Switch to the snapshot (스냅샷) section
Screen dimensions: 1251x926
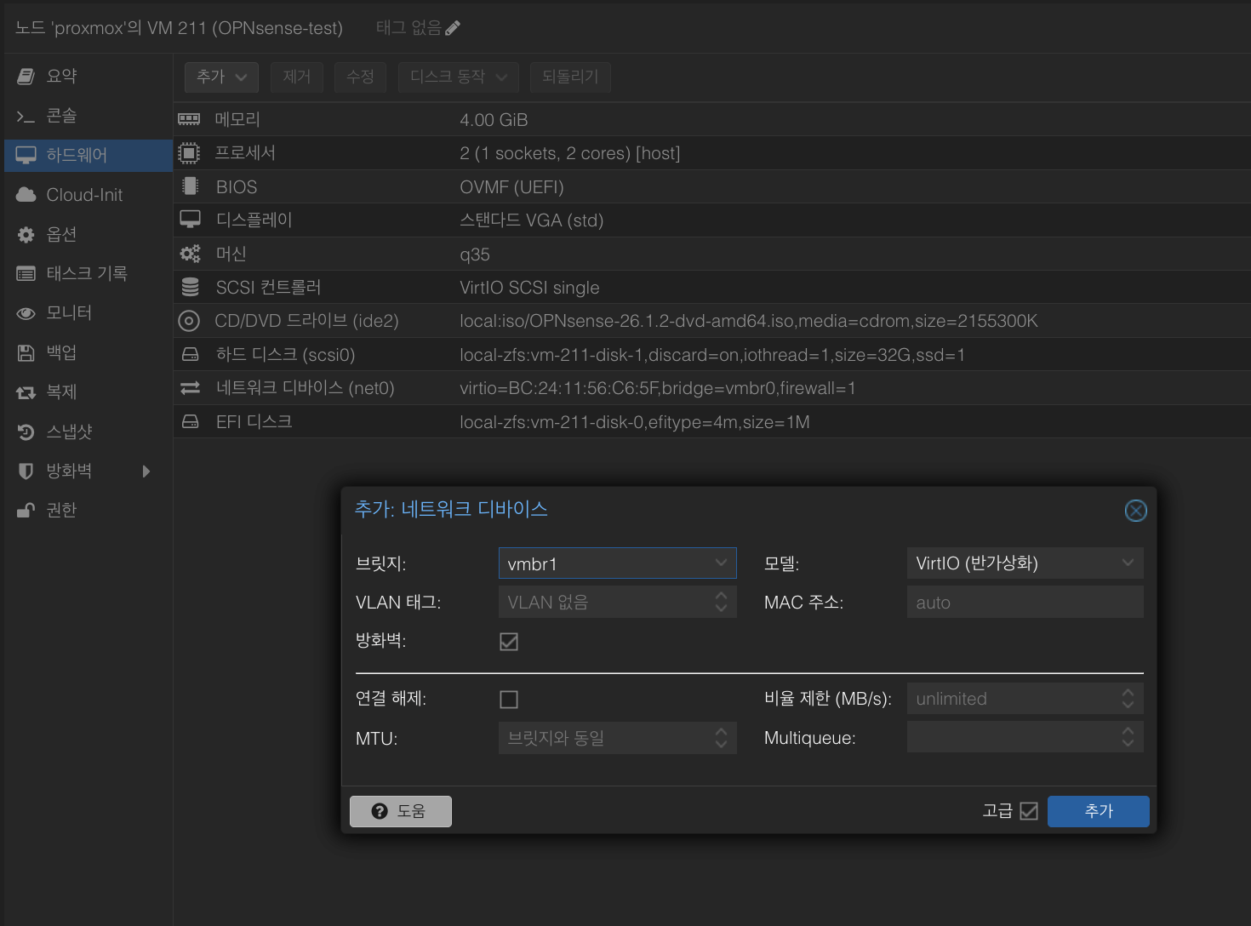(69, 432)
